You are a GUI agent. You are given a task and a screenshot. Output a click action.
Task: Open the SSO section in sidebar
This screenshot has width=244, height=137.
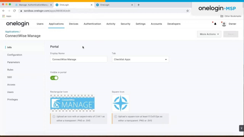tap(10, 77)
